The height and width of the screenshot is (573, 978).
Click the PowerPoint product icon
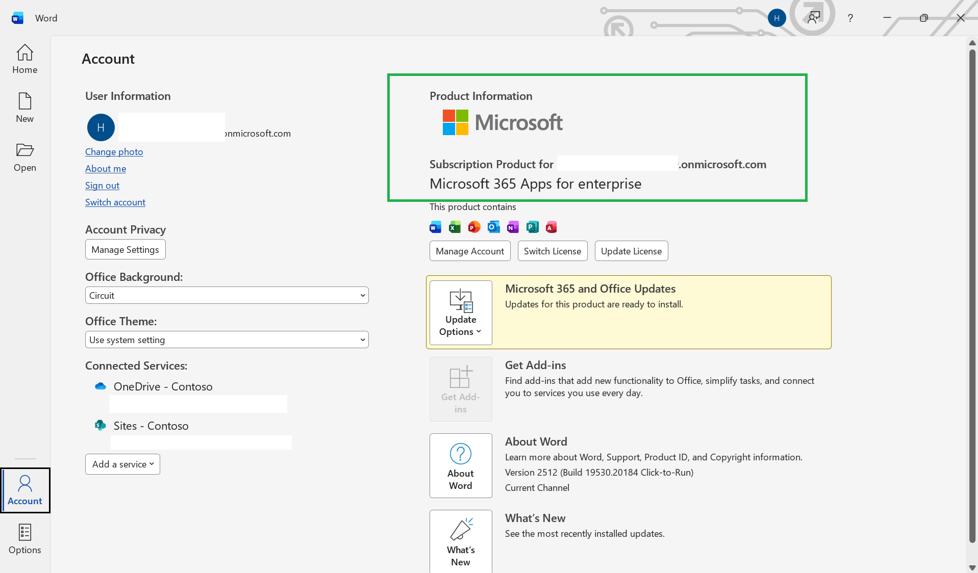(474, 227)
